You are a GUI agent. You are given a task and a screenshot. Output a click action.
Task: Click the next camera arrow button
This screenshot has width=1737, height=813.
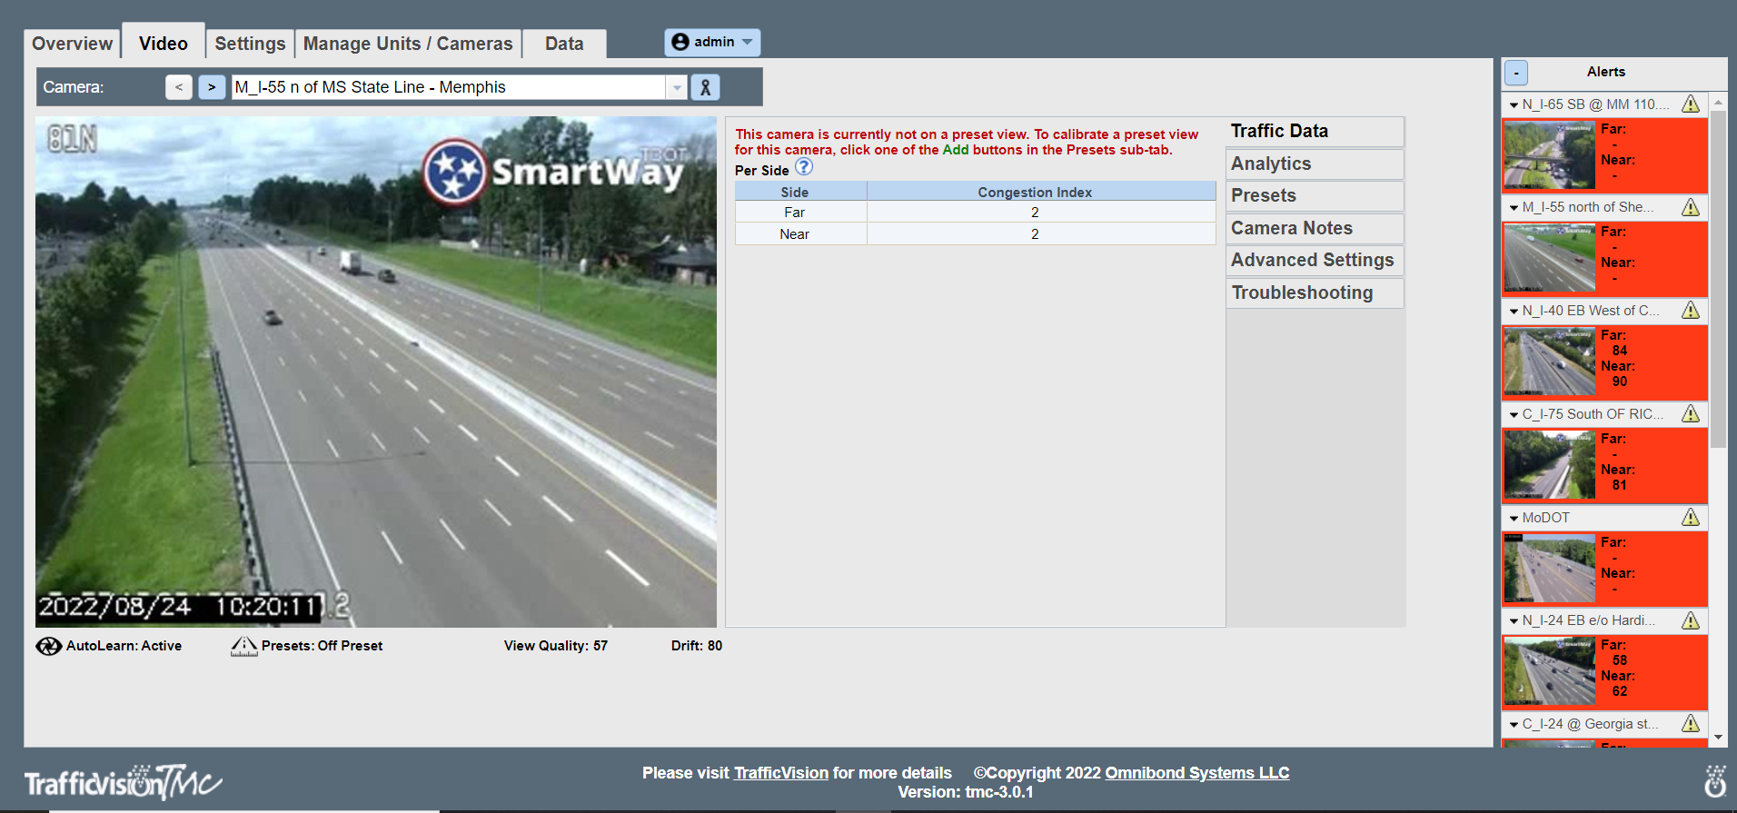tap(212, 87)
